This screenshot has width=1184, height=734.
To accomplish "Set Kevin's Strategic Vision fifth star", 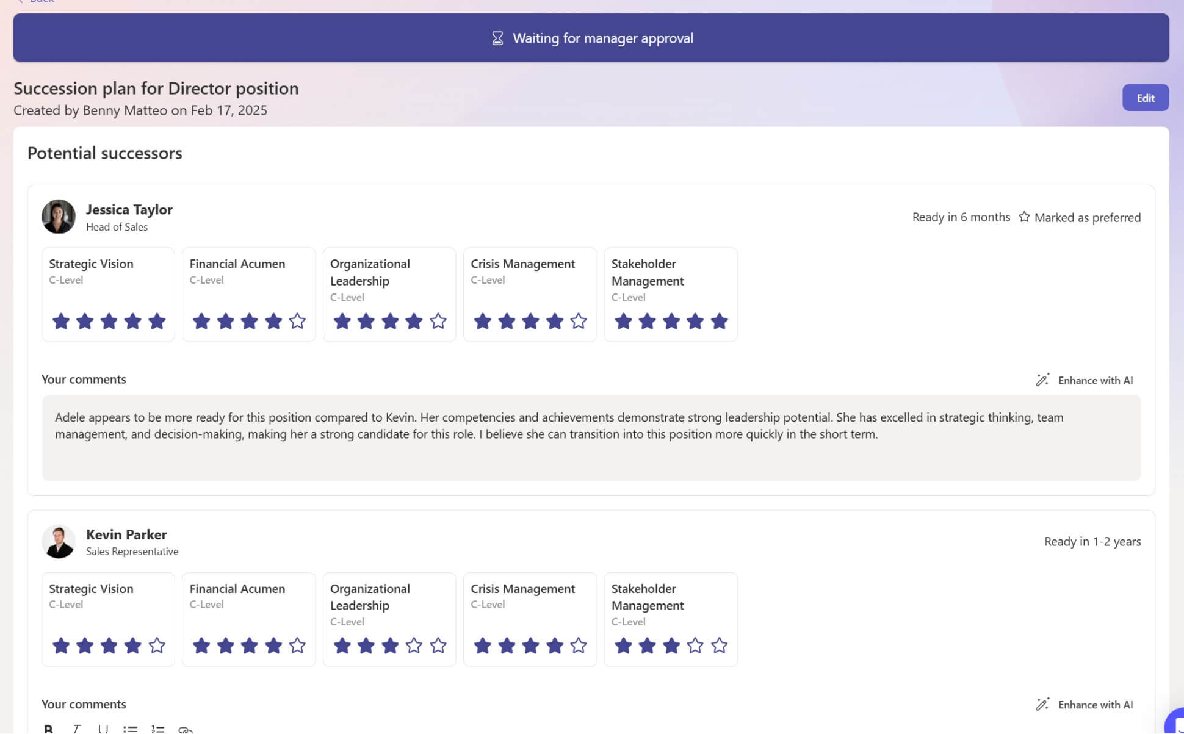I will point(157,646).
